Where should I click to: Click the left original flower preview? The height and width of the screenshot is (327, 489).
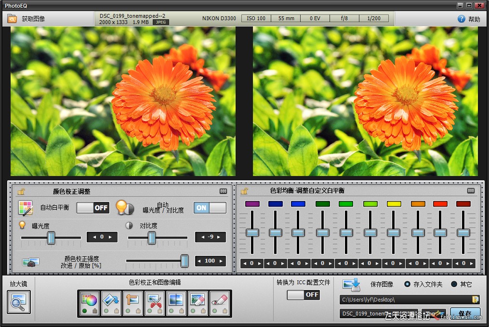pyautogui.click(x=123, y=101)
